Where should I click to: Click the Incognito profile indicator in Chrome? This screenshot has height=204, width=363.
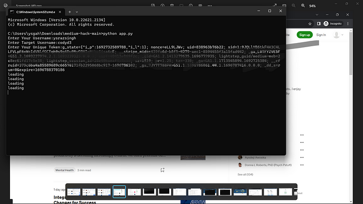click(x=333, y=24)
